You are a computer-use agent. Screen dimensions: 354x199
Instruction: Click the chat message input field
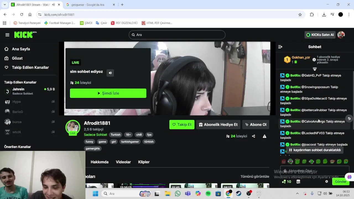[x=315, y=171]
